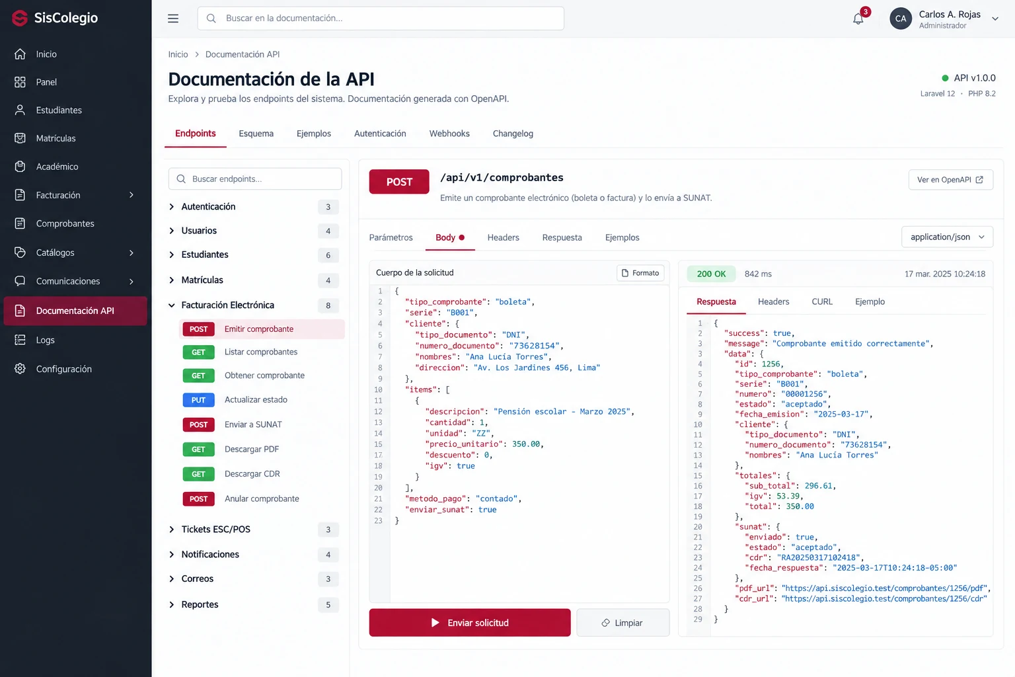This screenshot has width=1015, height=677.
Task: Click the Comunicaciones chat icon in sidebar
Action: click(20, 281)
